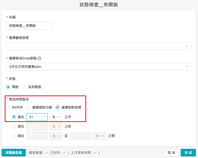Click the 完成 button
Screen dimensions: 198x158
click(x=188, y=153)
